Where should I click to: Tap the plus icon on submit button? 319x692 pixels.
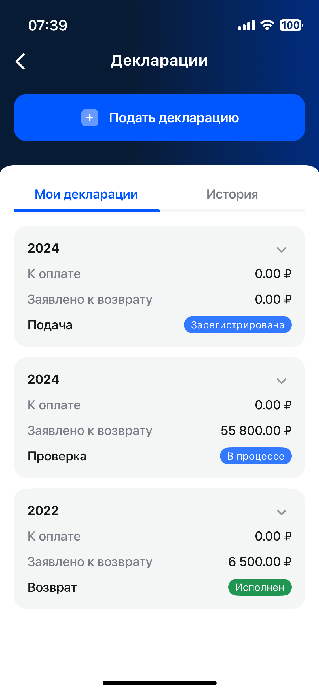[x=90, y=118]
